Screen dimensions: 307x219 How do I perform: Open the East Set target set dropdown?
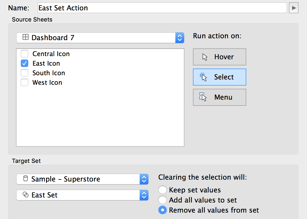tap(82, 195)
